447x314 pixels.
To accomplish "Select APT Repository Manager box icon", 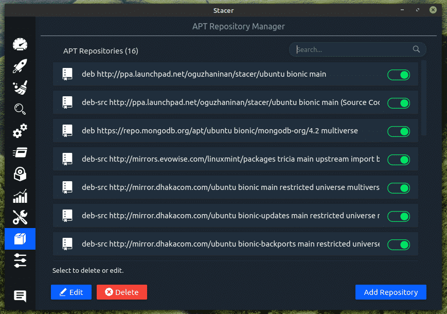I will [x=20, y=239].
